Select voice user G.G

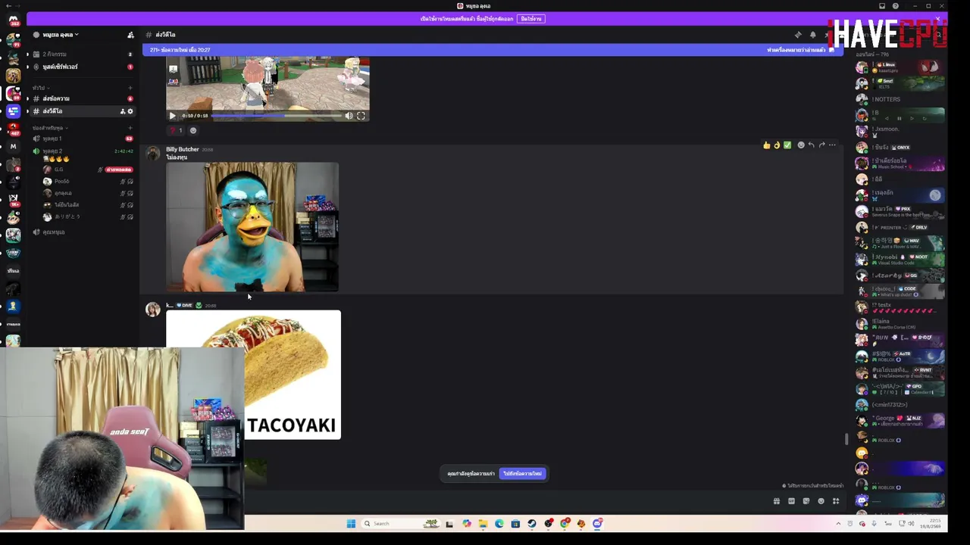pyautogui.click(x=87, y=170)
